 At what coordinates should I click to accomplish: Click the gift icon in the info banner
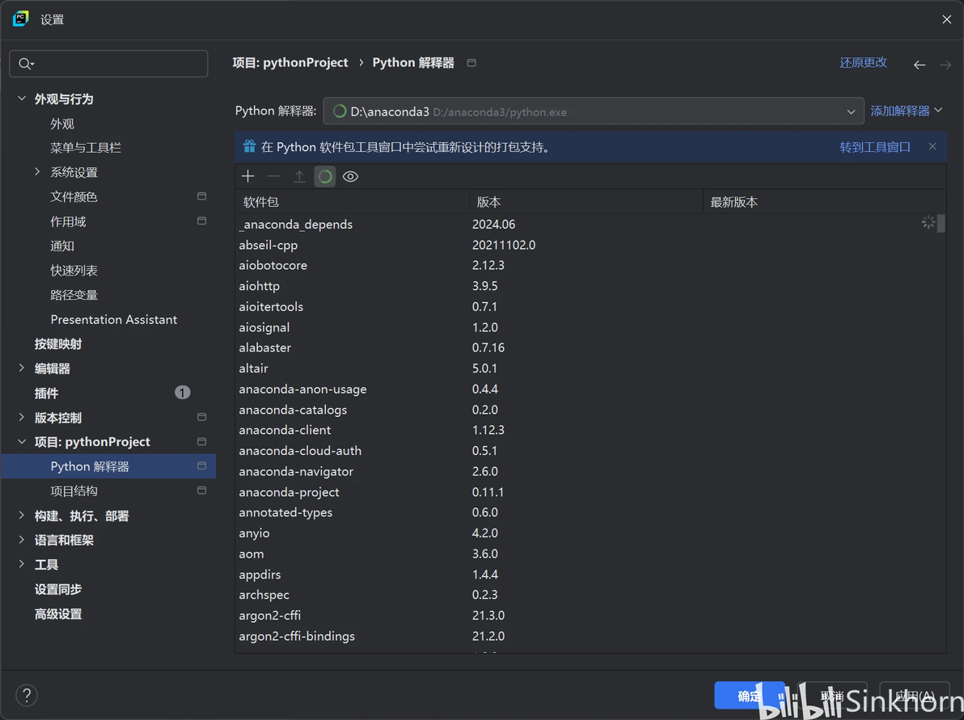click(x=249, y=146)
